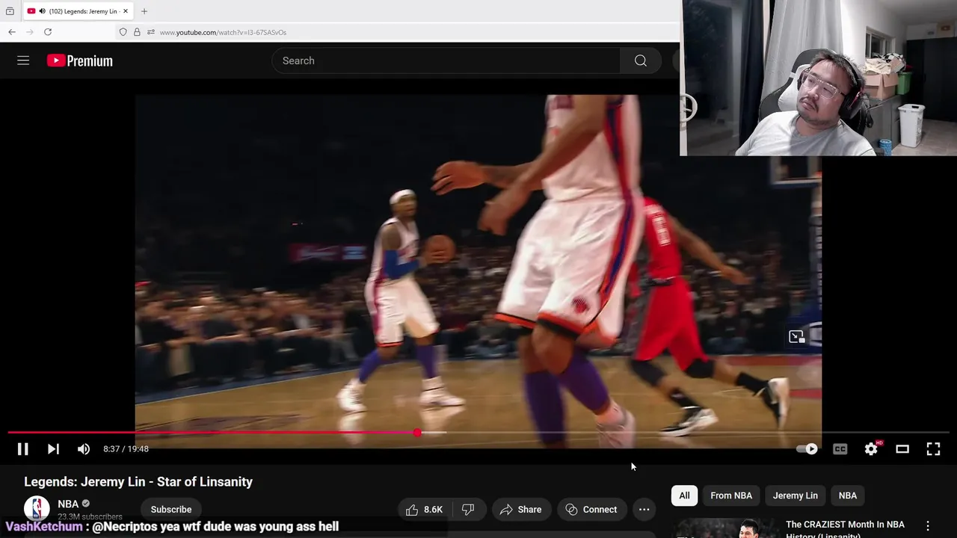Dislike the video
The width and height of the screenshot is (957, 538).
coord(468,510)
